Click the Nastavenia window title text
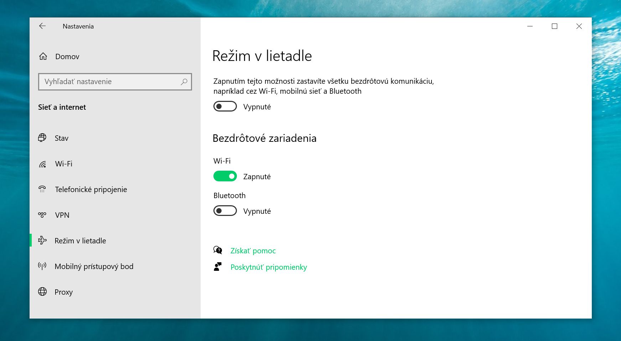621x341 pixels. coord(78,26)
